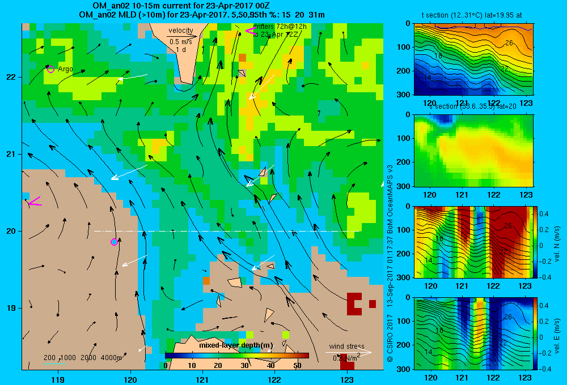
Task: Click the 's section (33.6..35.5) lat=20' title
Action: 472,106
